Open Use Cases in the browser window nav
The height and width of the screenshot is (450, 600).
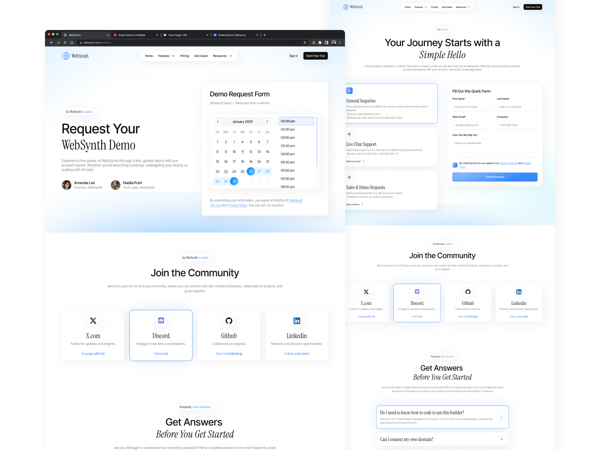(201, 56)
